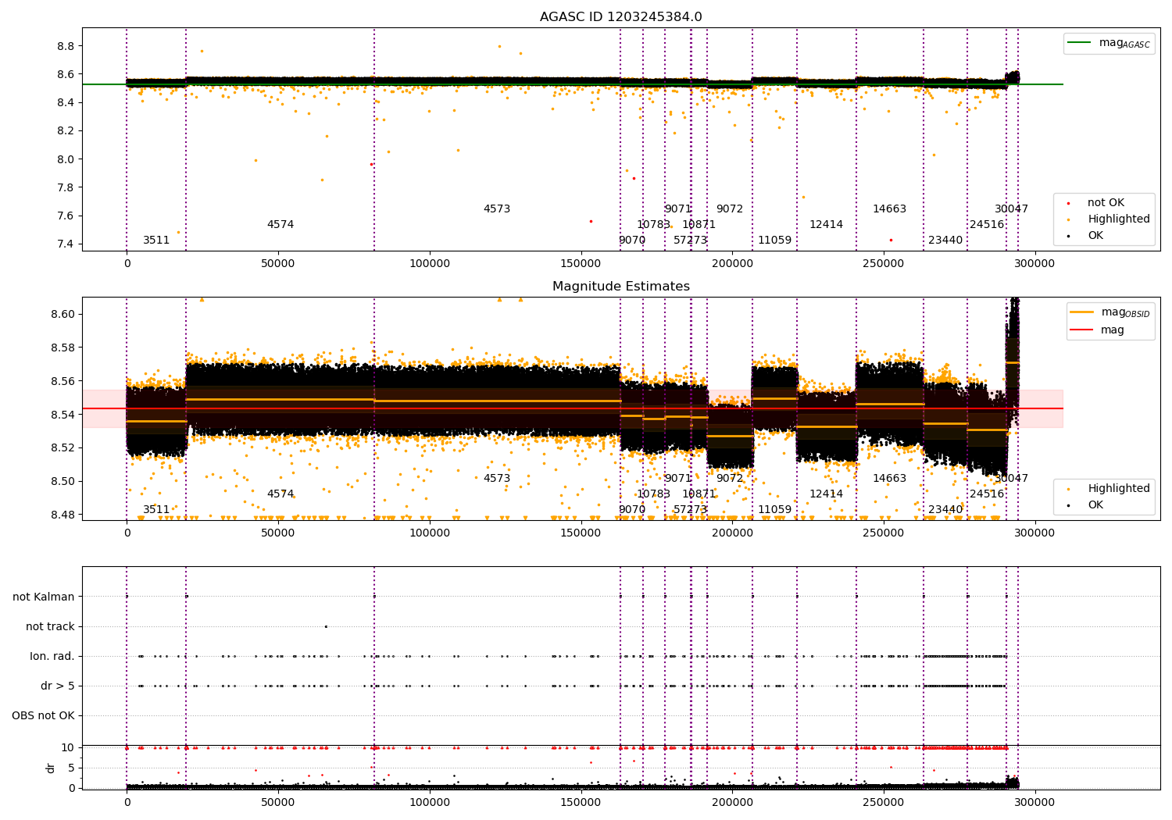1172x820 pixels.
Task: Click OBSID label 14663 in the top plot
Action: pos(890,209)
